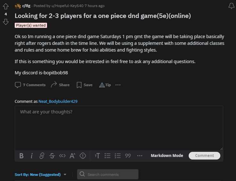Image resolution: width=236 pixels, height=181 pixels.
Task: Insert a bulleted list
Action: pyautogui.click(x=107, y=156)
